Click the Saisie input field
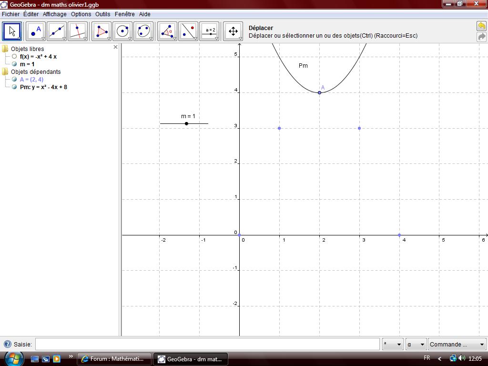The height and width of the screenshot is (366, 488). pos(207,344)
